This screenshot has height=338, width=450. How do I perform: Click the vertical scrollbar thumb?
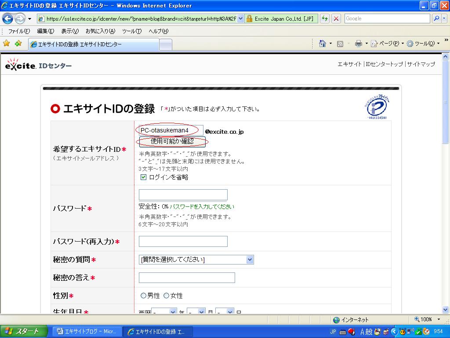(446, 102)
